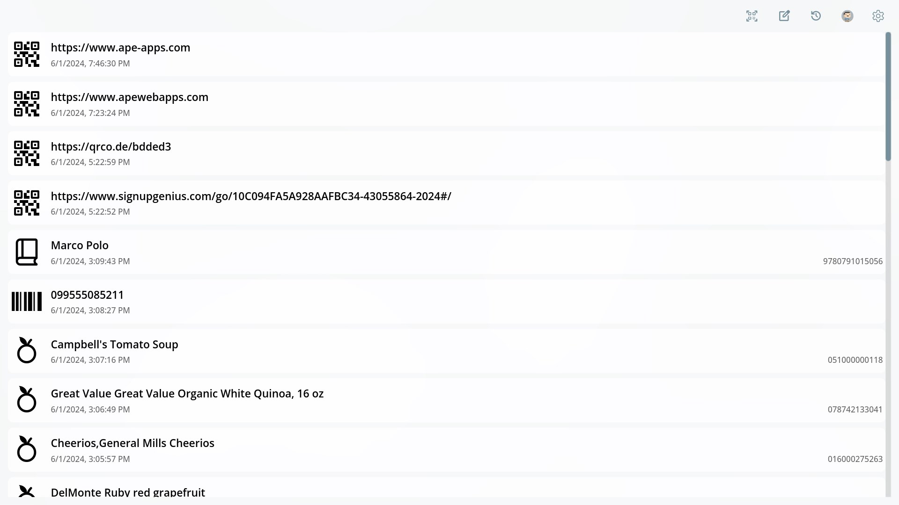Select the Marco Polo history entry
The width and height of the screenshot is (899, 505).
coord(80,245)
